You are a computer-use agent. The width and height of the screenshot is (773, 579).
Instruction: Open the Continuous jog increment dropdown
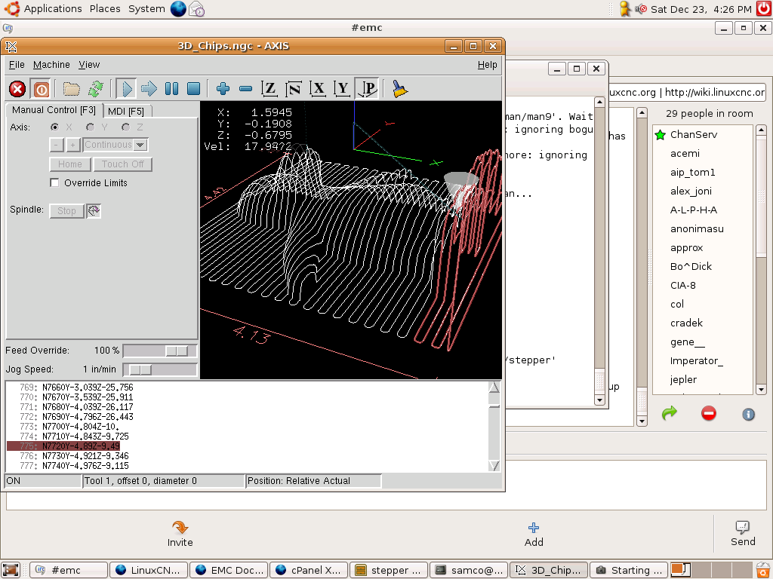click(140, 145)
